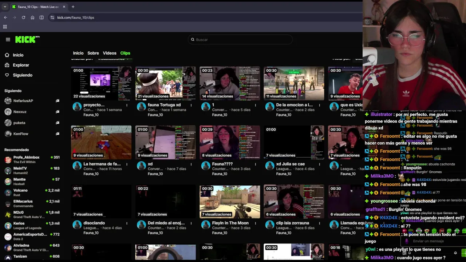Click the avatar beside 'Fauna????' clip
The width and height of the screenshot is (466, 262).
[x=205, y=166]
